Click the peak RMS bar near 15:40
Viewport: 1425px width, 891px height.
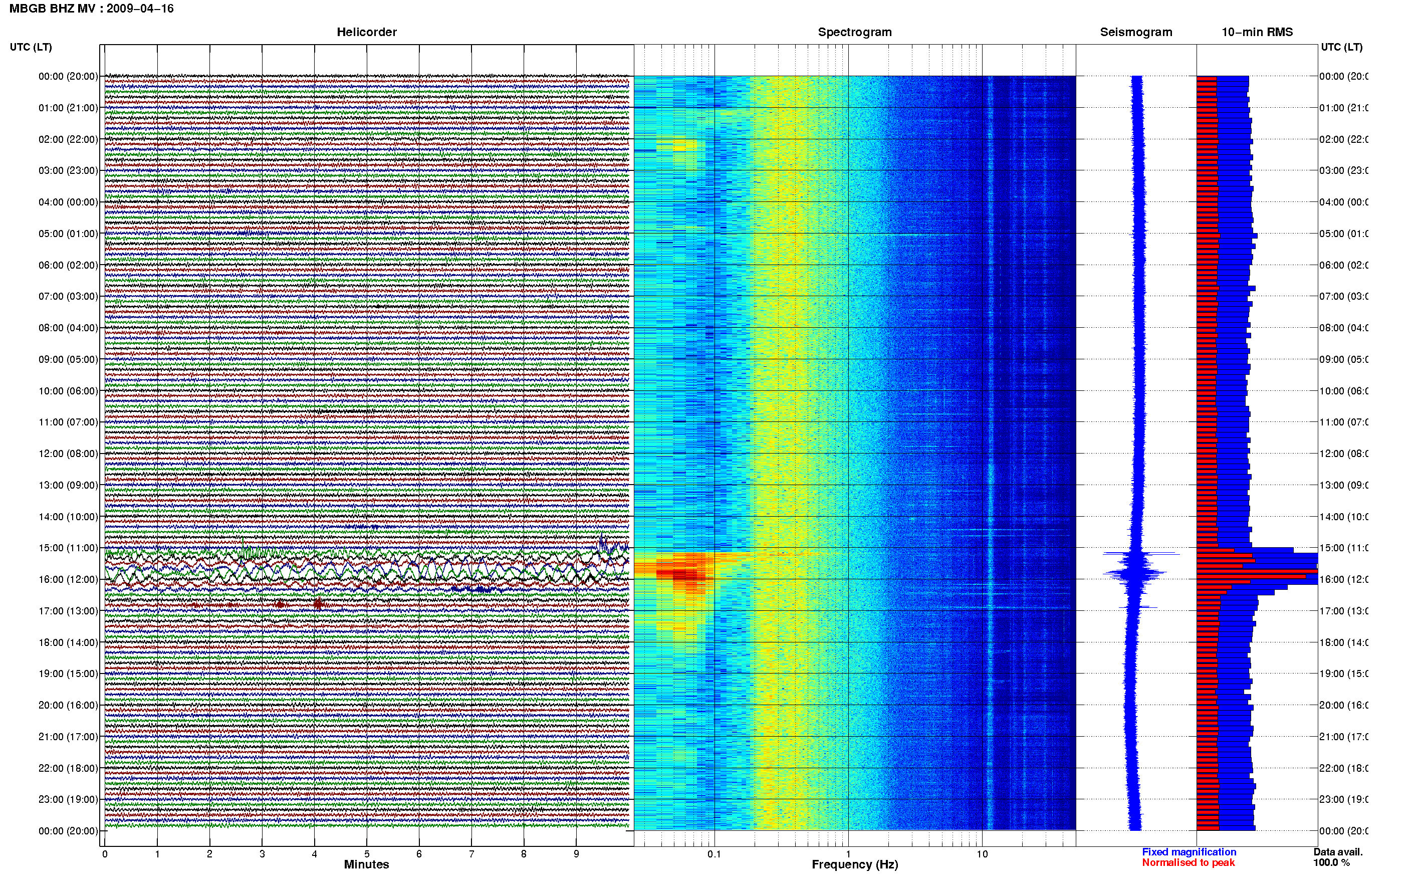click(x=1257, y=570)
